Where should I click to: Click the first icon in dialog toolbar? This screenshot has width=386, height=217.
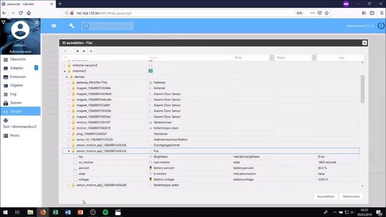click(x=65, y=51)
